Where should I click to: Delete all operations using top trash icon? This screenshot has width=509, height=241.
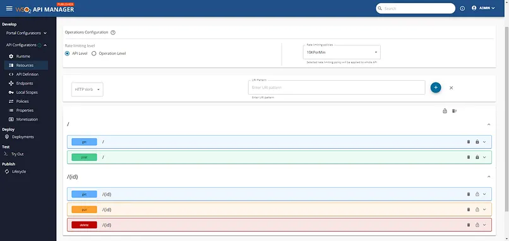click(x=454, y=111)
